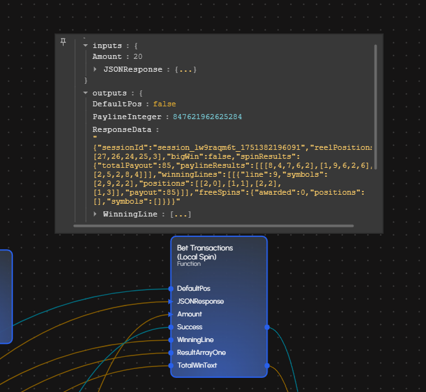Click the Success left port
The image size is (426, 392).
[171, 327]
